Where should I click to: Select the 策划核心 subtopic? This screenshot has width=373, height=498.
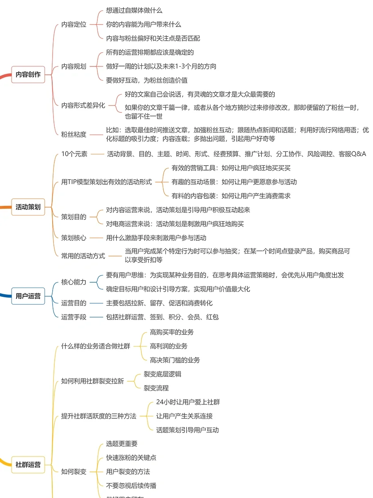point(74,238)
